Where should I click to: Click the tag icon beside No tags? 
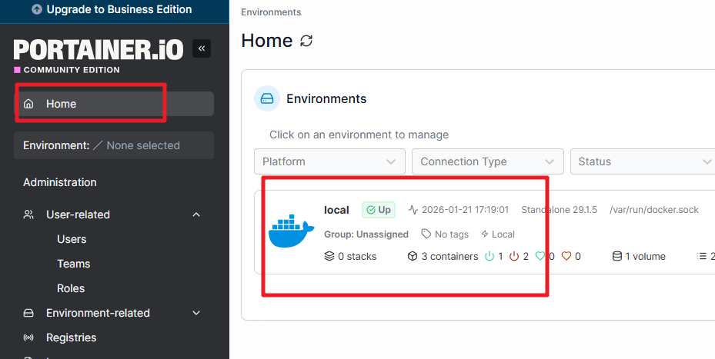tap(426, 234)
